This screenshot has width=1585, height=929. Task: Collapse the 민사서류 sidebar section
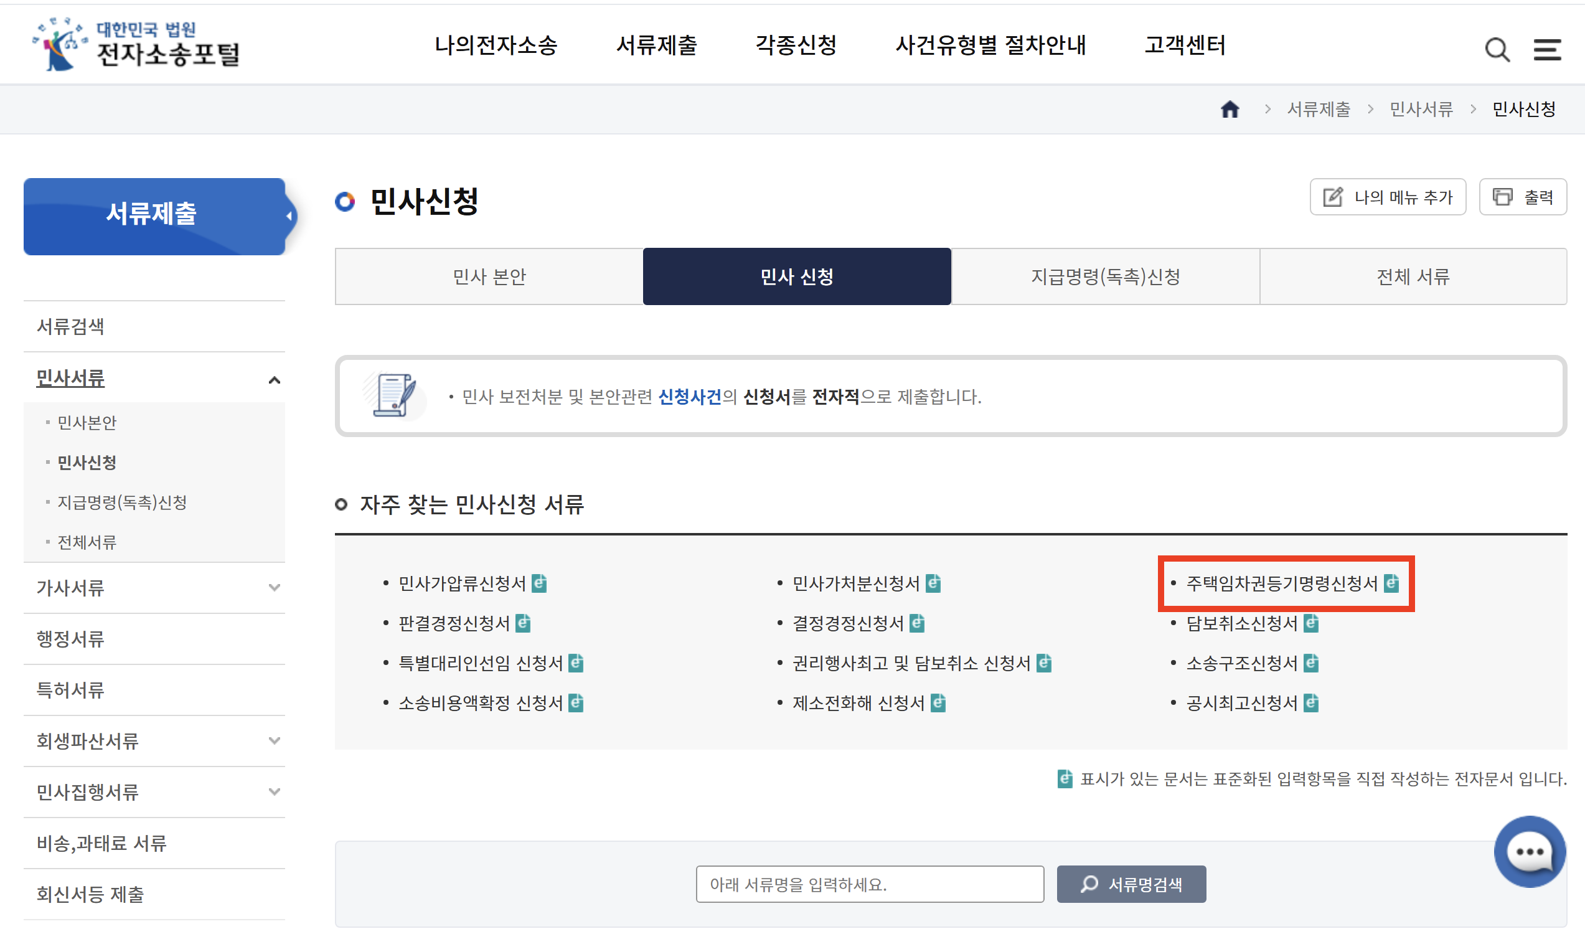[274, 379]
